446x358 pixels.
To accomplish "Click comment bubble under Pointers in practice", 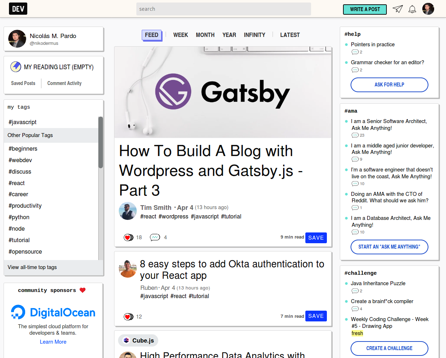I will point(355,52).
